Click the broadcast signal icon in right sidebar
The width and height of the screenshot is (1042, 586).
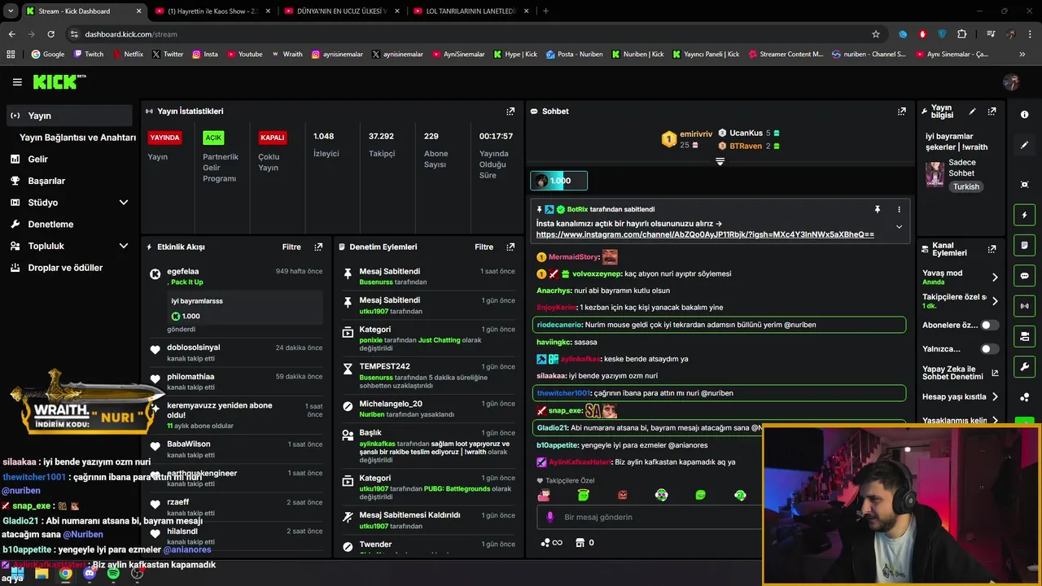pos(1025,306)
